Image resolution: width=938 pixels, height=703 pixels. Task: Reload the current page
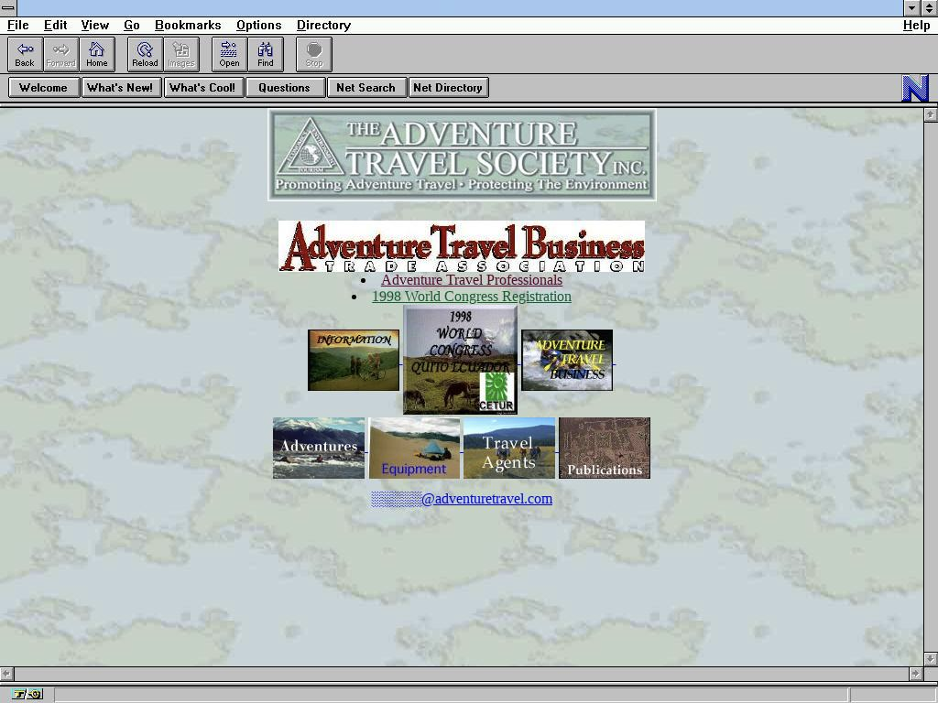click(x=145, y=54)
